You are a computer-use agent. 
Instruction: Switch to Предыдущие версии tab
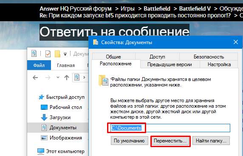click(170, 64)
